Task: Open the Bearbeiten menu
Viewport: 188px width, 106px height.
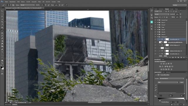Action: pos(12,2)
